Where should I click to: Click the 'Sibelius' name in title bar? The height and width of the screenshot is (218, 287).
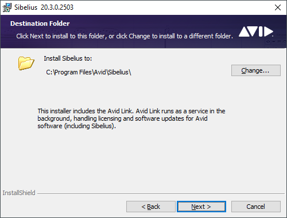(x=26, y=7)
